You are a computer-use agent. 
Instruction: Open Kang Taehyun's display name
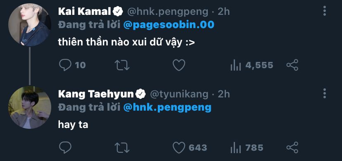tap(96, 94)
